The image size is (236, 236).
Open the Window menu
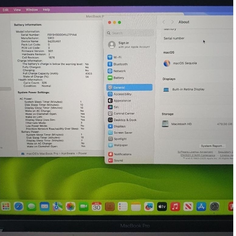click(x=32, y=10)
